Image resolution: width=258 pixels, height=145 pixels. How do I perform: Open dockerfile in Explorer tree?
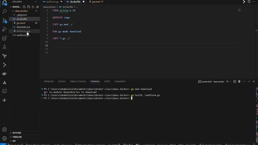point(24,19)
